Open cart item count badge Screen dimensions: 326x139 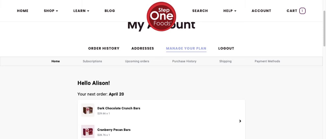302,11
